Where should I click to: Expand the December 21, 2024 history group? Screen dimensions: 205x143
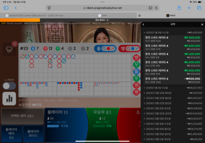[x=173, y=108]
